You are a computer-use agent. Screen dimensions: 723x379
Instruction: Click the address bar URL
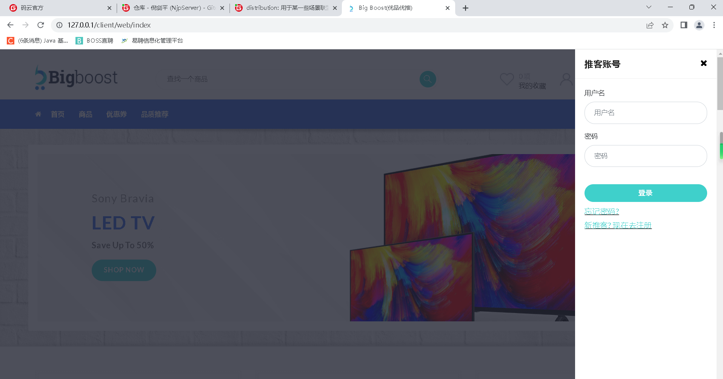point(109,25)
